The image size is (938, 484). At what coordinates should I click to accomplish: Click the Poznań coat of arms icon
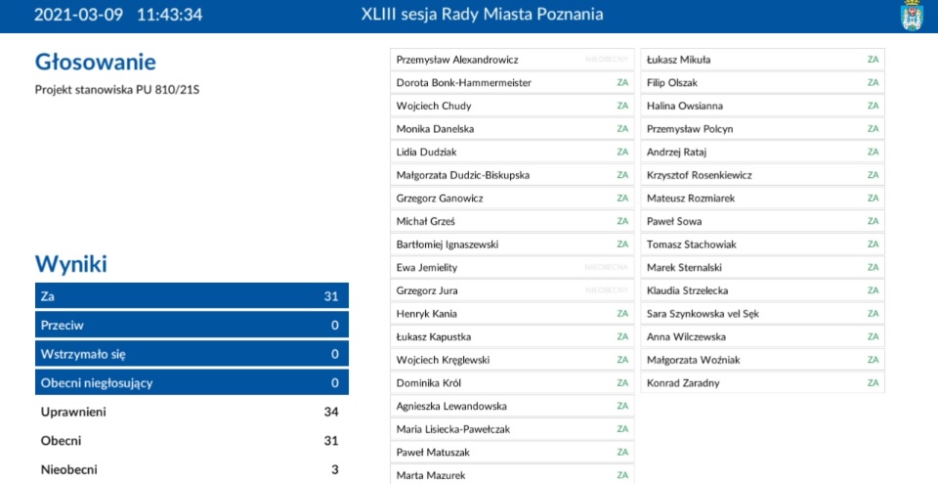[x=911, y=16]
